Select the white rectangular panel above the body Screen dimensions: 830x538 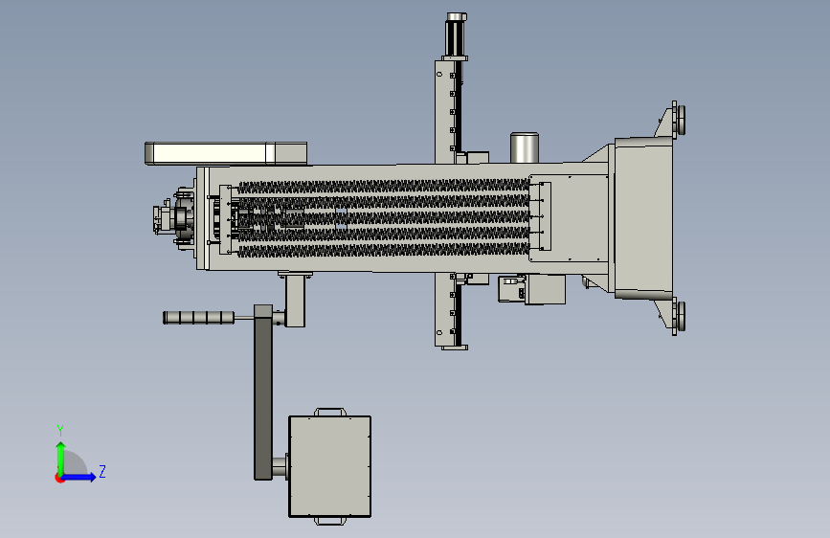pyautogui.click(x=226, y=153)
